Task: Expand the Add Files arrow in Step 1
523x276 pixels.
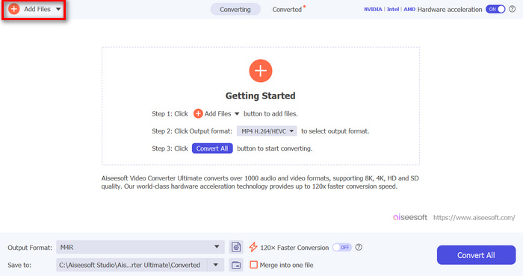Action: click(237, 114)
